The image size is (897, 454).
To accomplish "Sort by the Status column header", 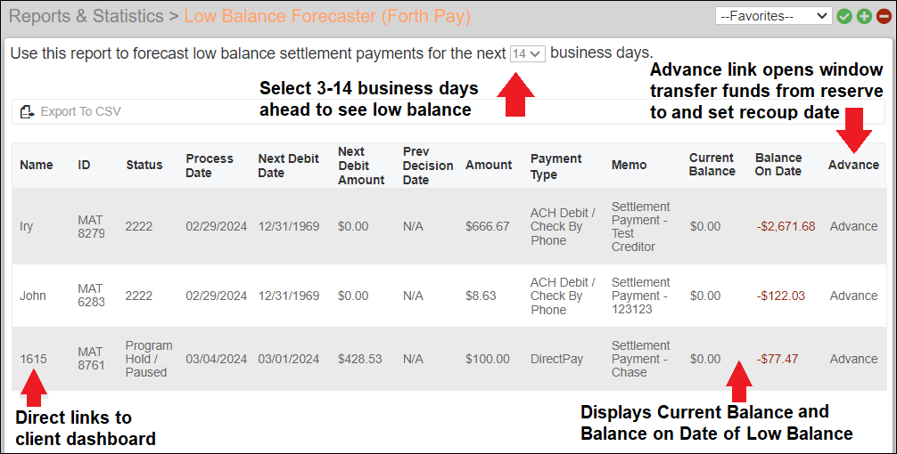I will [144, 165].
